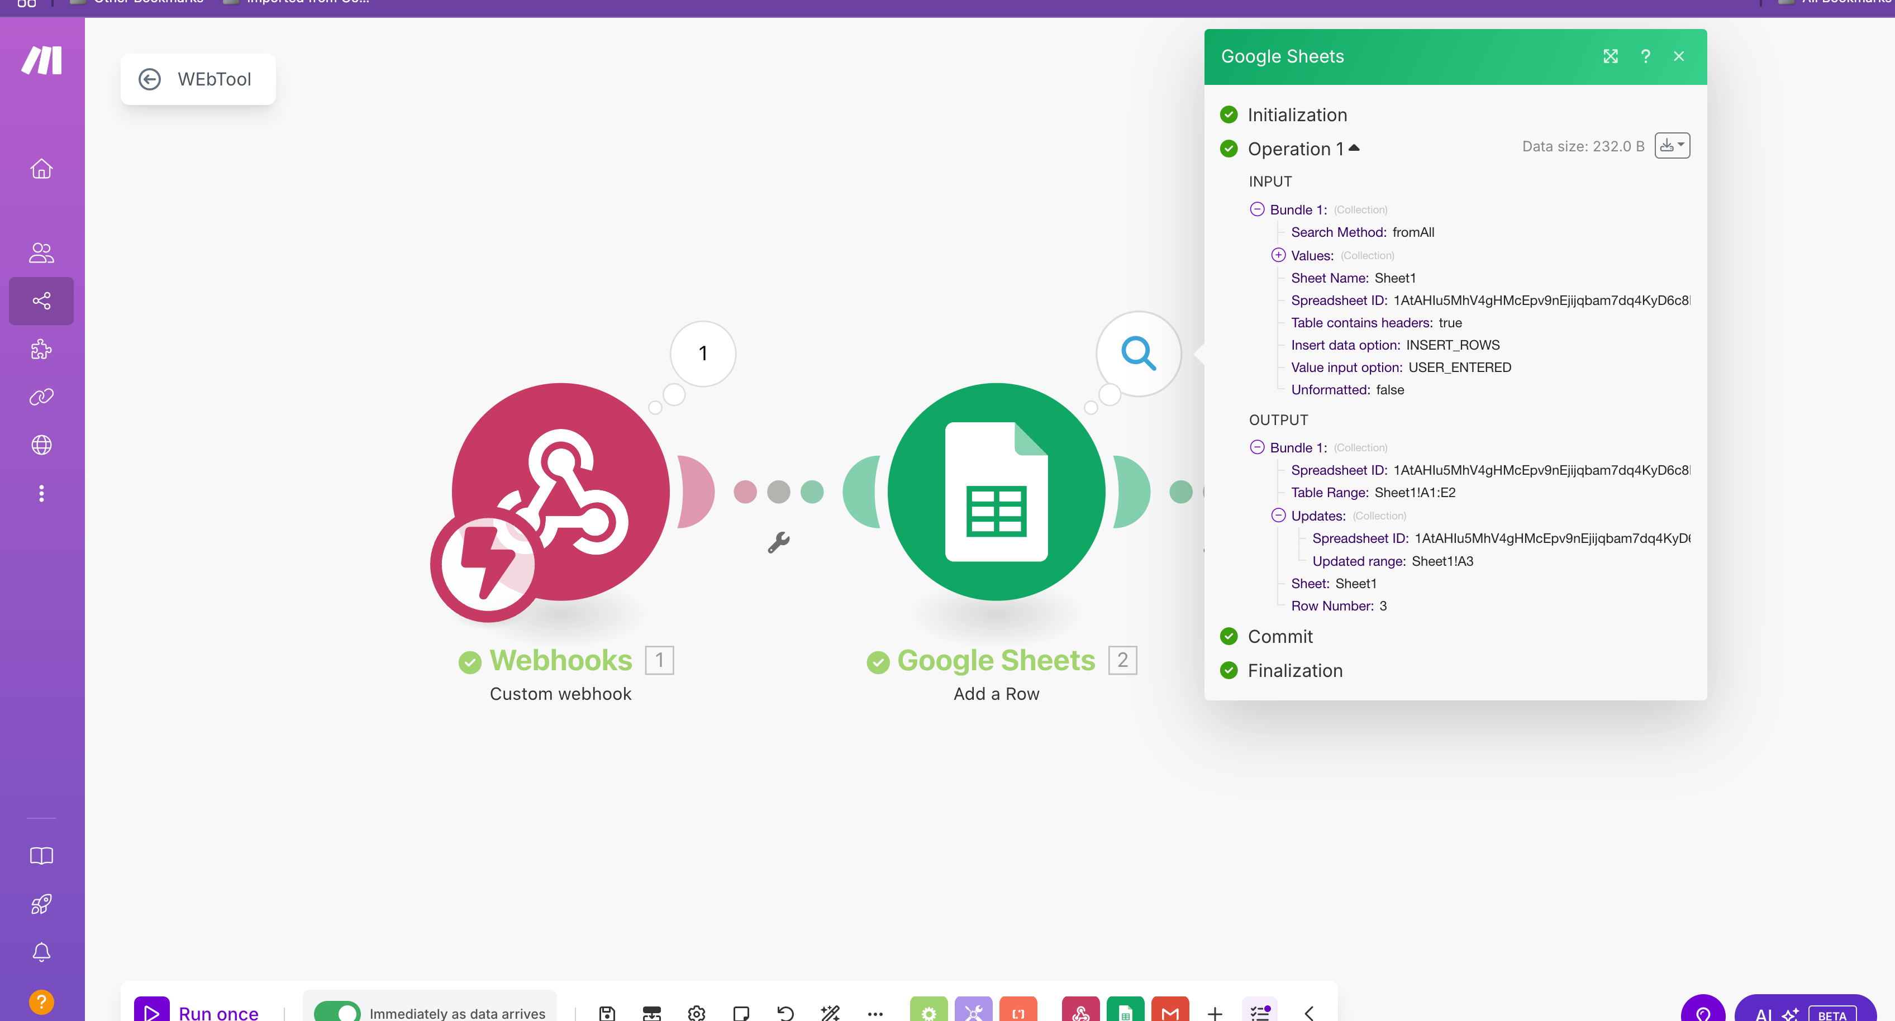Open the download output bundles dropdown
Image resolution: width=1895 pixels, height=1021 pixels.
[1672, 146]
